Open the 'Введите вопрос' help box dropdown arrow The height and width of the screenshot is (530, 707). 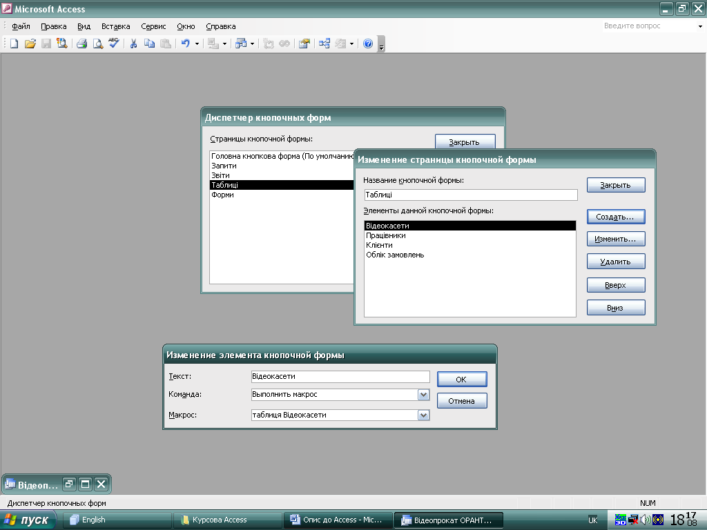click(x=700, y=26)
